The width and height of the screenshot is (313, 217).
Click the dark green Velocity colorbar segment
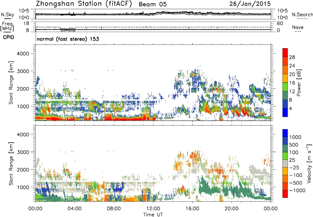click(285, 148)
